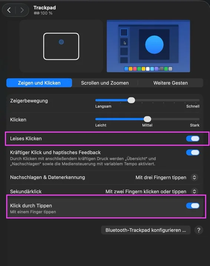Screen dimensions: 210x266
Task: Switch to the Scrollen und Zoomen tab
Action: (x=105, y=83)
